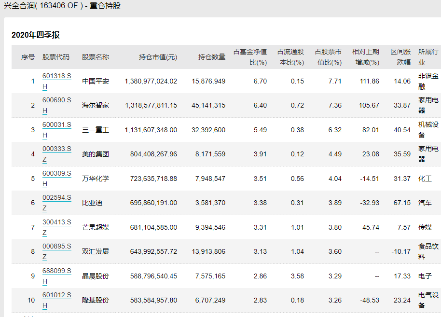441x317 pixels.
Task: Click the 2020年四季报 section heading
Action: [36, 35]
